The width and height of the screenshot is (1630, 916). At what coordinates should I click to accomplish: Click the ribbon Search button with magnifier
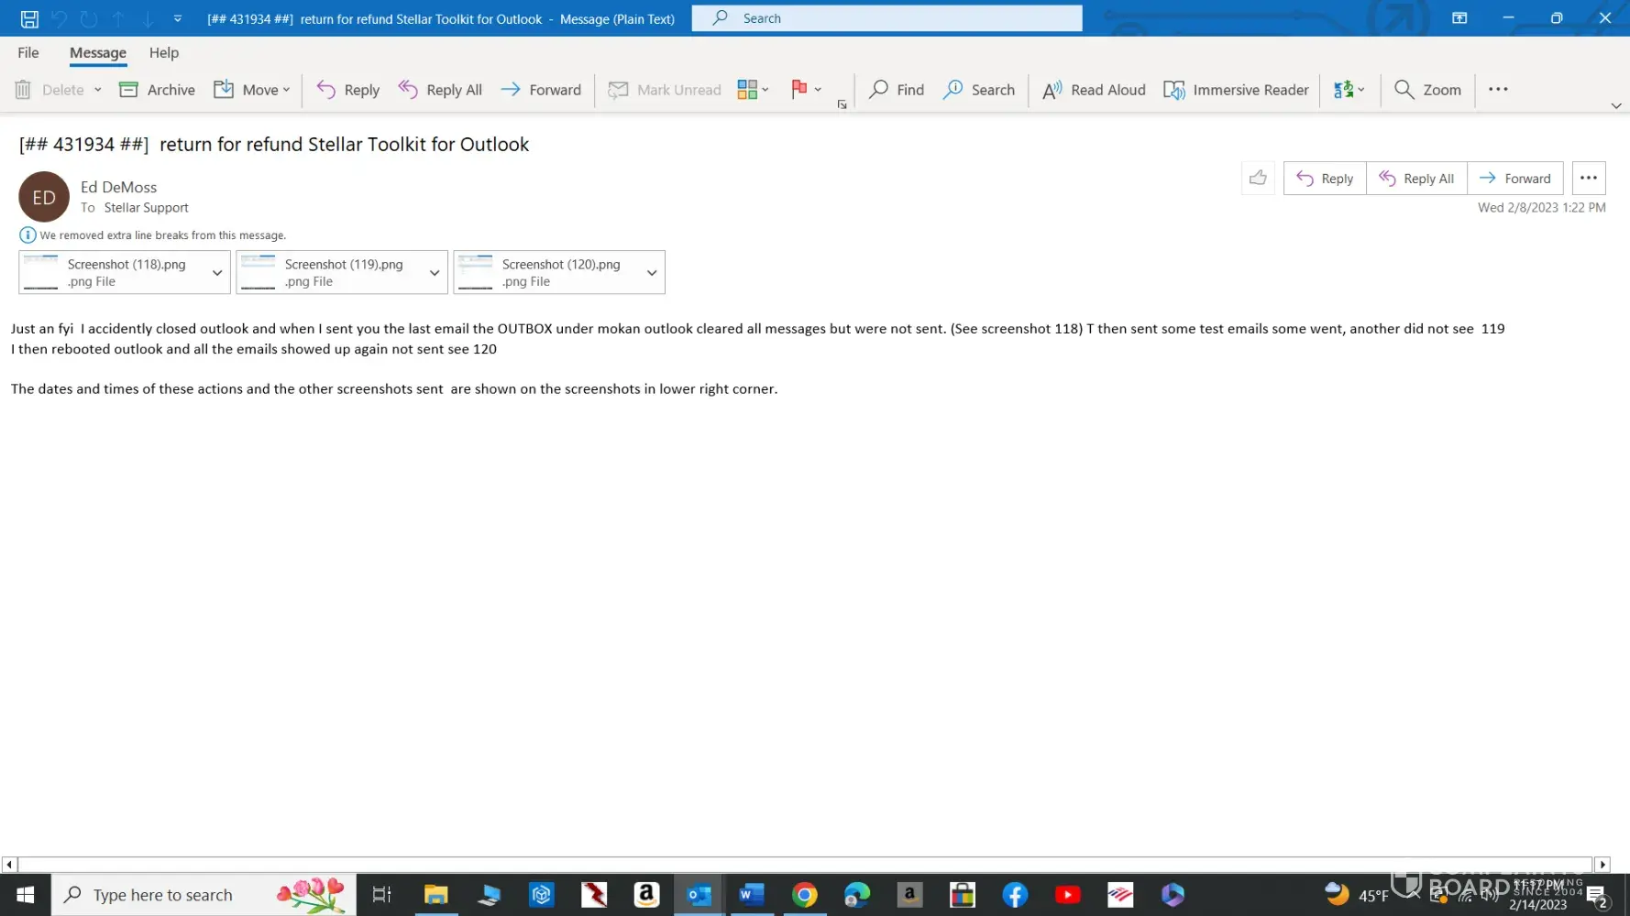[979, 90]
